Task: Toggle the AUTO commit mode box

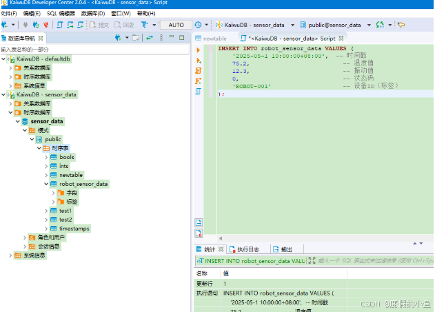Action: coord(176,25)
